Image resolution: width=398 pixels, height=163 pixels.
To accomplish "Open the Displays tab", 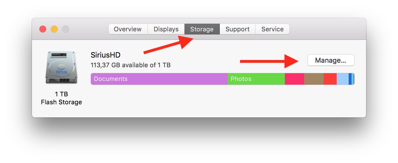I will pyautogui.click(x=166, y=29).
